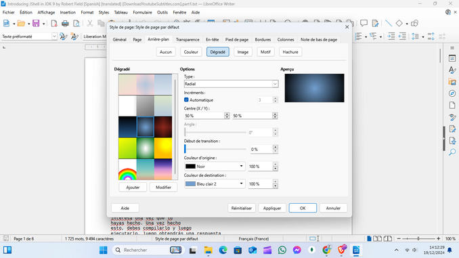Click the New document icon in toolbar
Viewport: 459px width, 258px height.
point(6,24)
